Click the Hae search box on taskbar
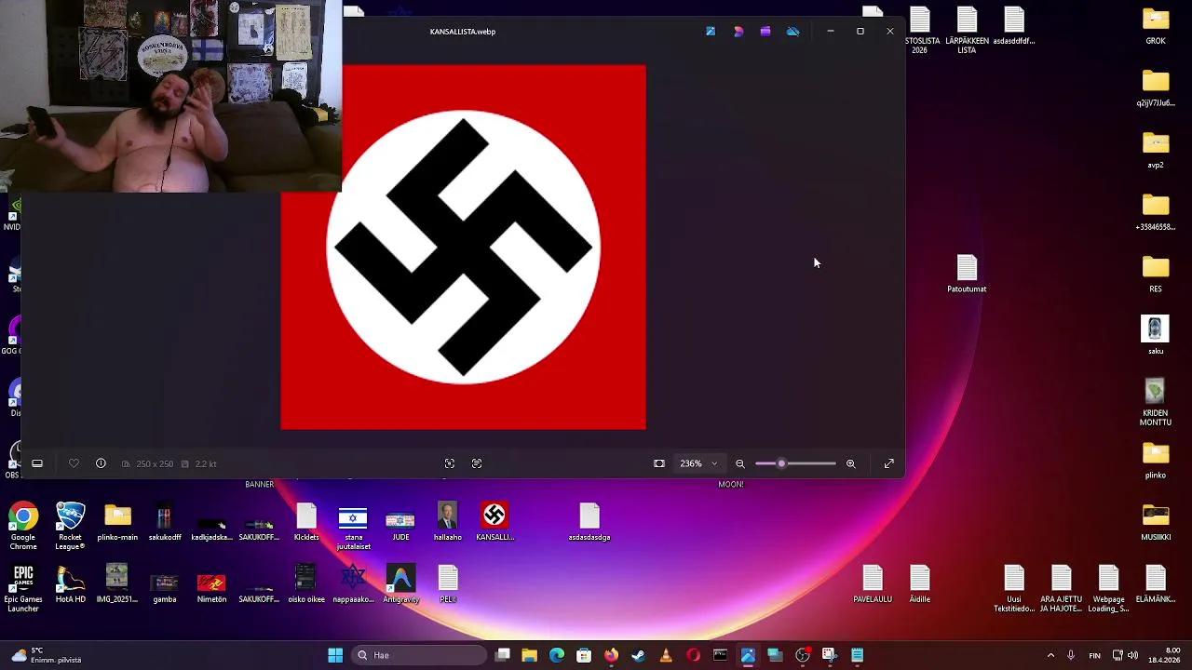1192x670 pixels. coord(419,655)
